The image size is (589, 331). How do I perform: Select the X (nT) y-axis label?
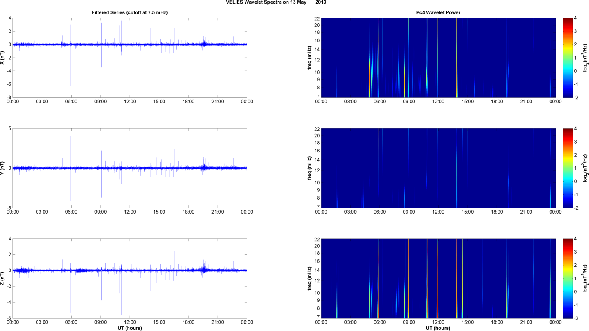[3, 58]
